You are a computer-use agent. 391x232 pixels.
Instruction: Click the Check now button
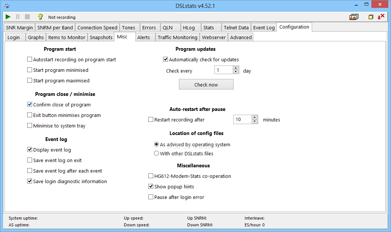[206, 85]
